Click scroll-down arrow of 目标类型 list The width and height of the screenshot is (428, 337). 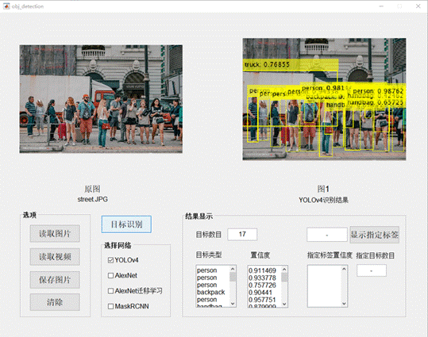(x=233, y=304)
